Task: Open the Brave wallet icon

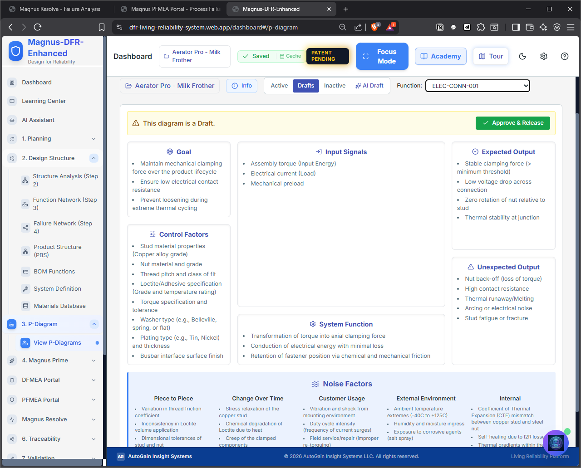Action: point(529,27)
